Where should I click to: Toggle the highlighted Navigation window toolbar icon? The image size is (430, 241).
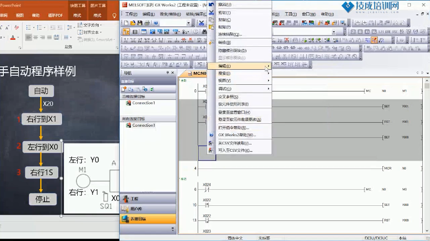click(x=127, y=32)
